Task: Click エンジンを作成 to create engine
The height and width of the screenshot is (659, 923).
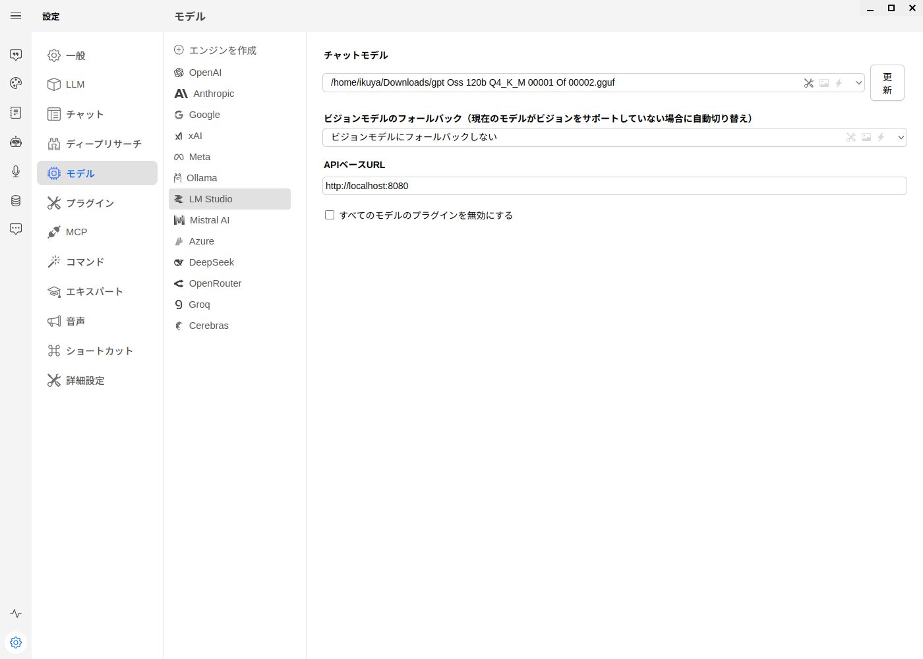Action: coord(222,50)
